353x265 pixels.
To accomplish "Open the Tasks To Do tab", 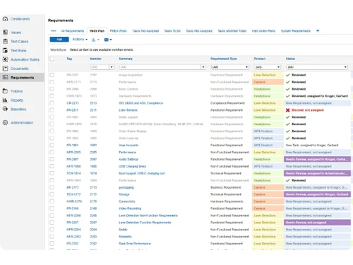I will point(172,31).
